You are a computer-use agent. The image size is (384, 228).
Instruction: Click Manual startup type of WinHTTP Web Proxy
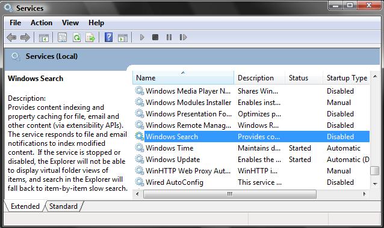(339, 171)
